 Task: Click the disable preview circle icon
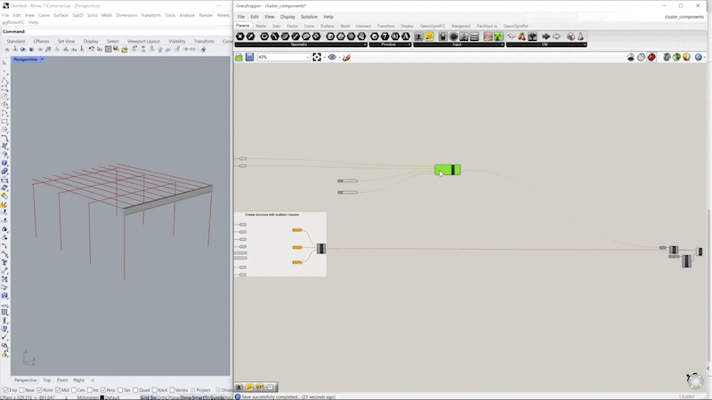641,57
